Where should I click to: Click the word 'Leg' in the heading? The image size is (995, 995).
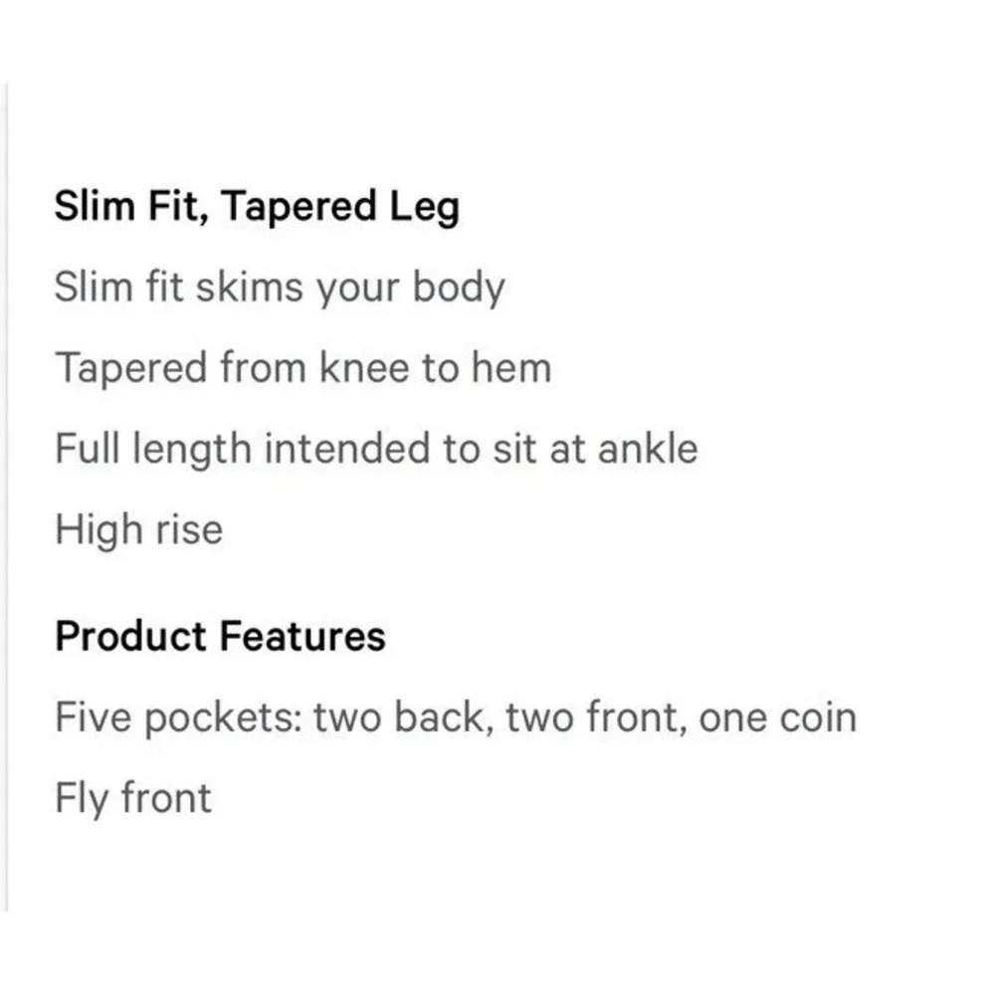pyautogui.click(x=425, y=209)
